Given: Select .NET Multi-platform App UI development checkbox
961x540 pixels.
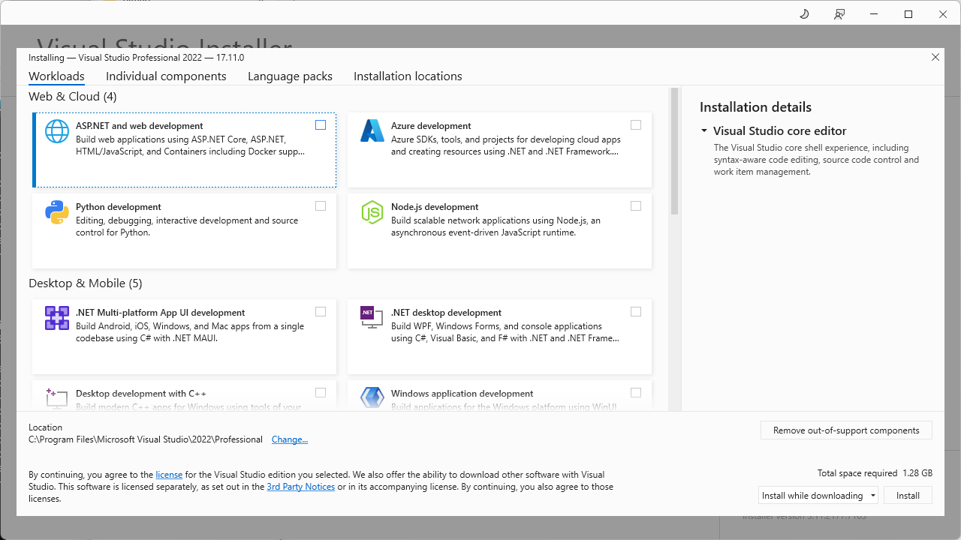Looking at the screenshot, I should pos(321,312).
